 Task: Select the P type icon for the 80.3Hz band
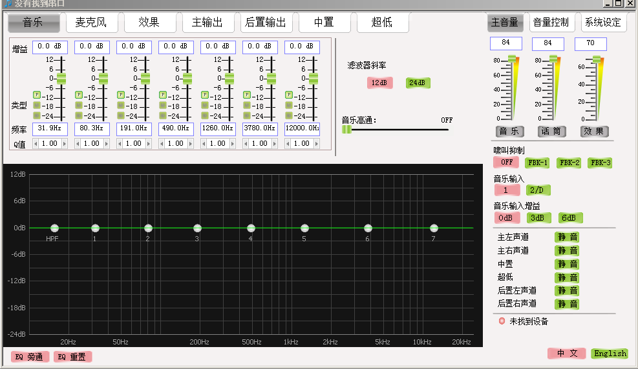click(79, 95)
